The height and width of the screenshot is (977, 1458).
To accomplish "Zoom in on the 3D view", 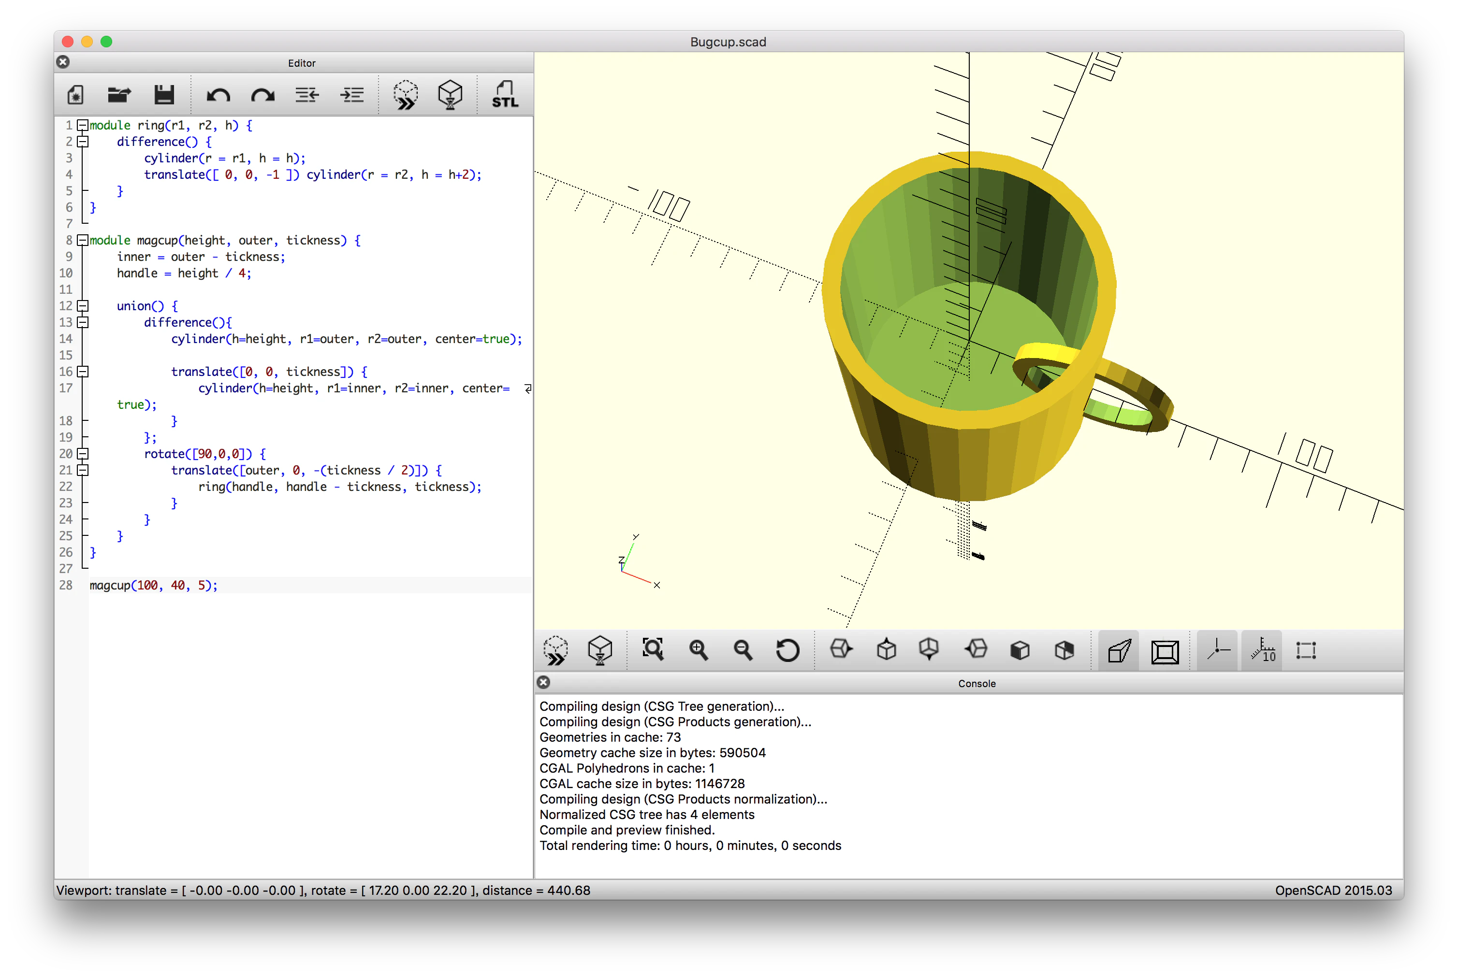I will point(698,650).
